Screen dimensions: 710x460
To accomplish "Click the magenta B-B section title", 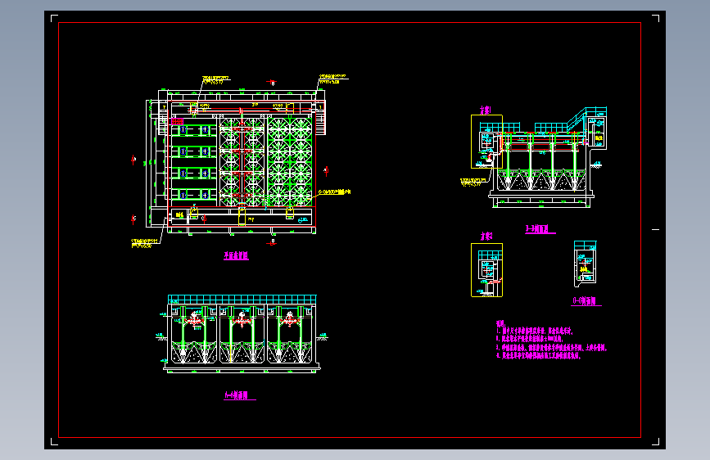I will click(x=540, y=229).
